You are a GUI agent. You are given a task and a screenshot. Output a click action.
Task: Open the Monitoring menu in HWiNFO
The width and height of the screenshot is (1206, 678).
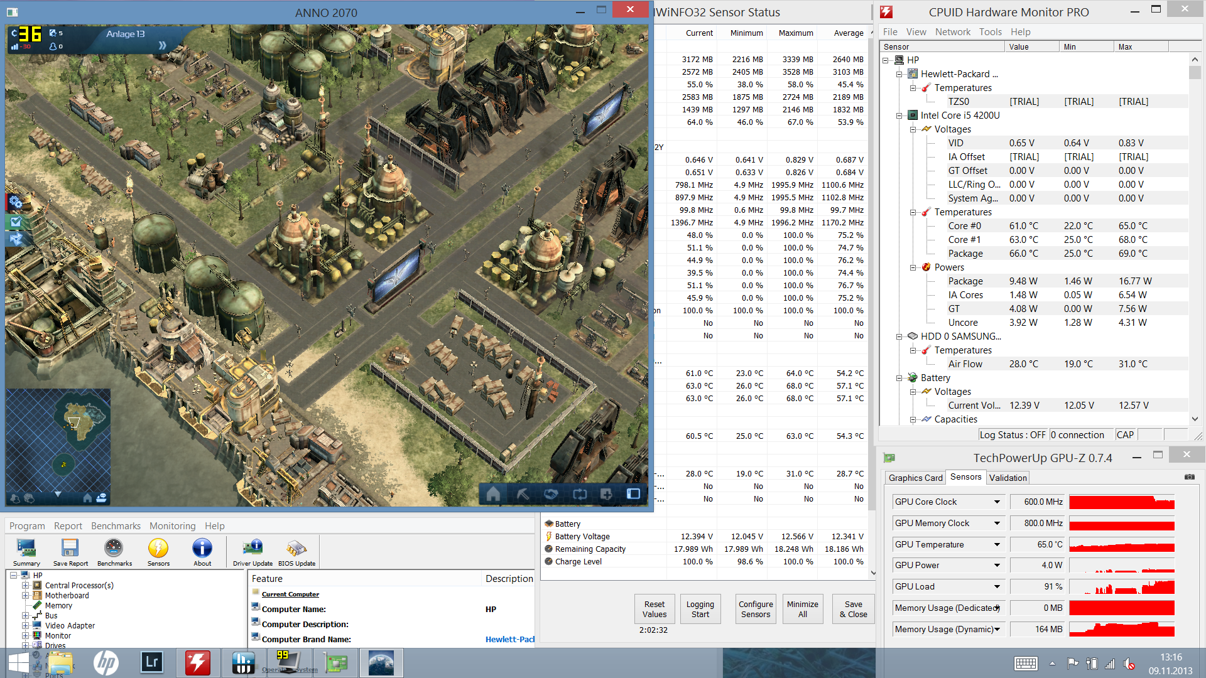coord(172,526)
